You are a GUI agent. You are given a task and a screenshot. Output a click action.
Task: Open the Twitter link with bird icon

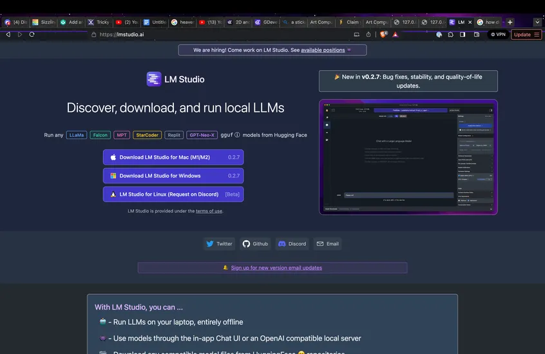click(218, 244)
